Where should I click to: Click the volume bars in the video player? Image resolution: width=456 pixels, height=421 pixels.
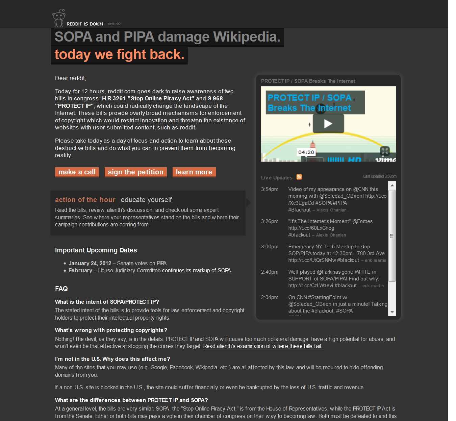pos(335,159)
